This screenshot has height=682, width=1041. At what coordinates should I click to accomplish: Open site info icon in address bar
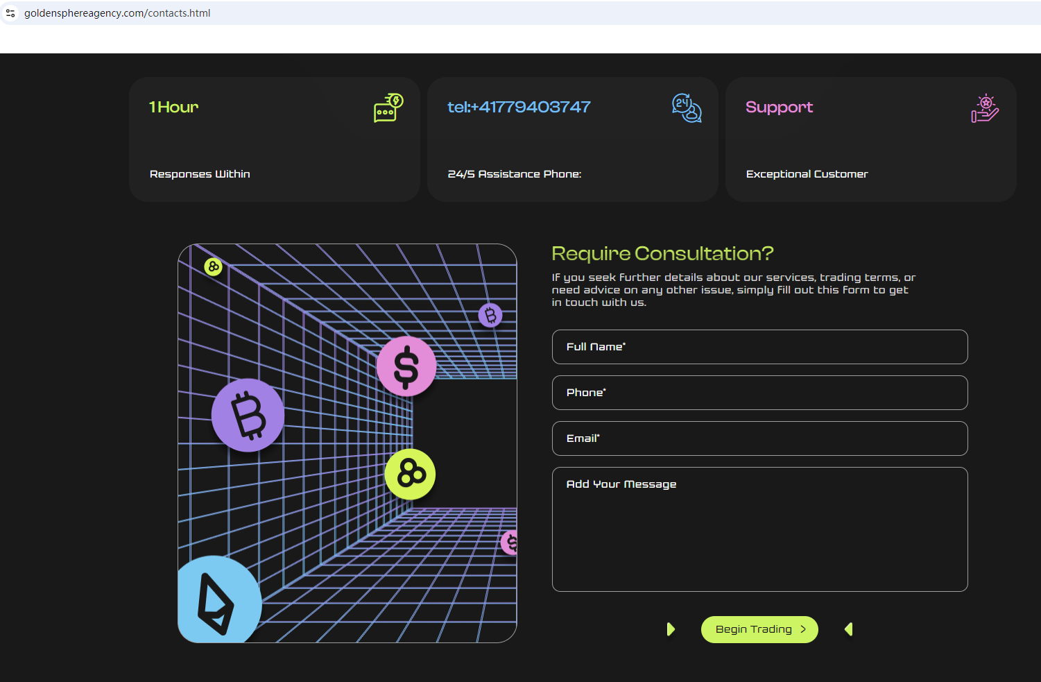click(x=10, y=13)
